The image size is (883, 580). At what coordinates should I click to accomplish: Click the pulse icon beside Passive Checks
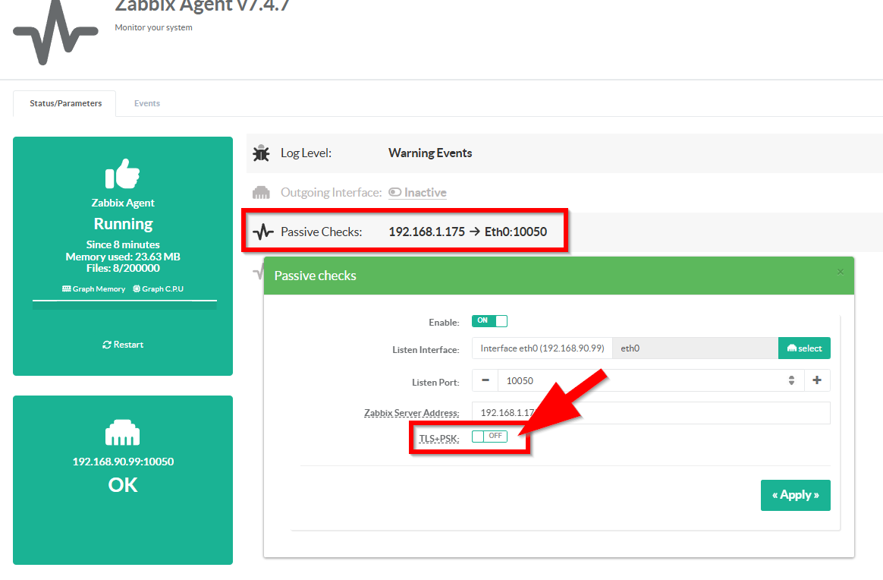tap(262, 232)
